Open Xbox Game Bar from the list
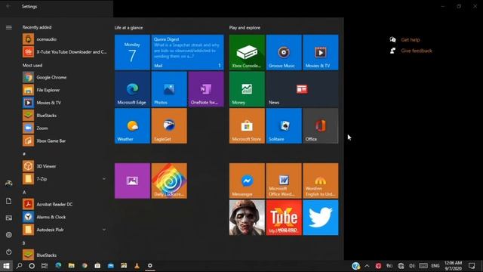Viewport: 483px width, 272px height. 65,141
